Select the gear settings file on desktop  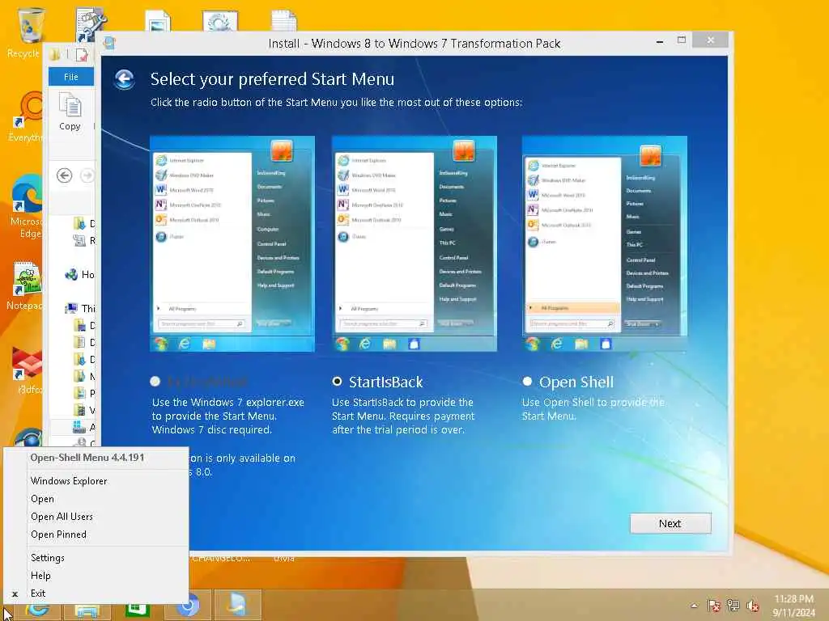pyautogui.click(x=220, y=21)
